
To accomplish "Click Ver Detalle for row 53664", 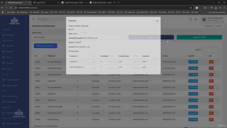I will point(193,68).
